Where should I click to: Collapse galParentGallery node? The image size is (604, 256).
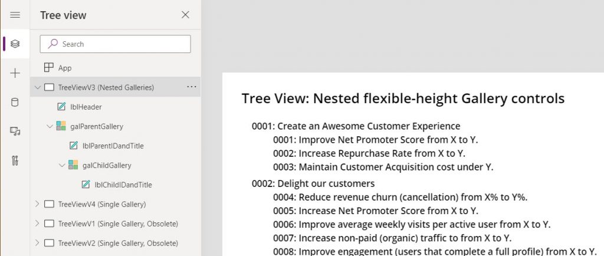point(50,126)
